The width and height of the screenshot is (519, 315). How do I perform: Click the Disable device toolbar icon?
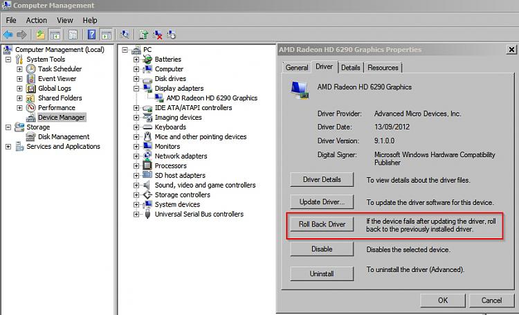pyautogui.click(x=171, y=35)
